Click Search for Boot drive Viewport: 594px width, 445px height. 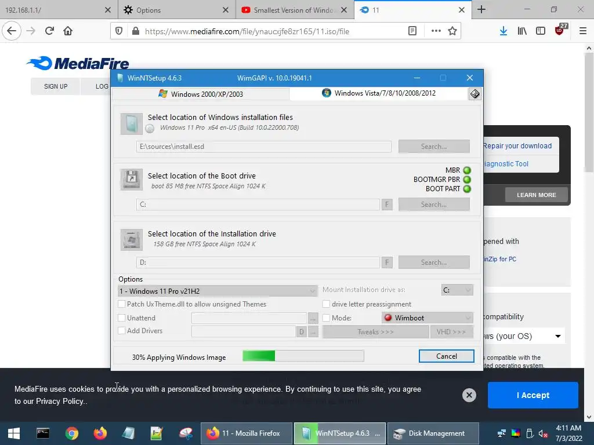(x=434, y=205)
